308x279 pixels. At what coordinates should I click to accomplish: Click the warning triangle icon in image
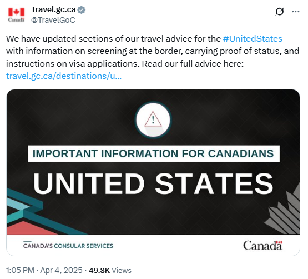pos(153,119)
